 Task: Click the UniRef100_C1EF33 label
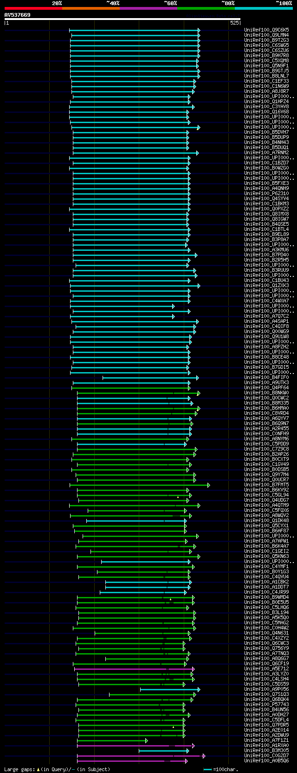tap(266, 81)
